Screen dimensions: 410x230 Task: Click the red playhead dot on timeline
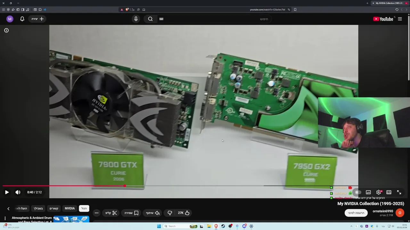coord(125,186)
